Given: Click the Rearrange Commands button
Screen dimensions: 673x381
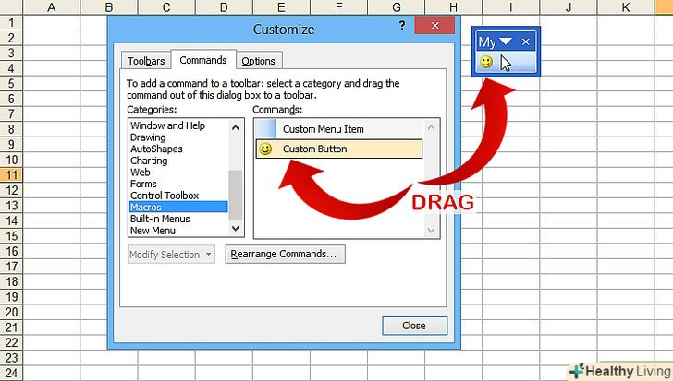Looking at the screenshot, I should [285, 254].
